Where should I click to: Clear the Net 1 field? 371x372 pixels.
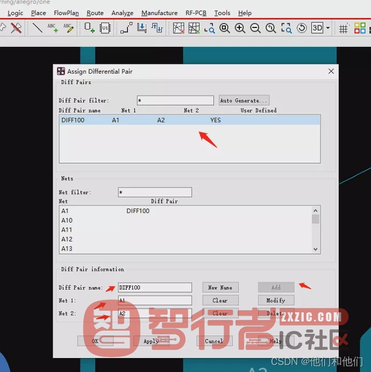(x=220, y=300)
